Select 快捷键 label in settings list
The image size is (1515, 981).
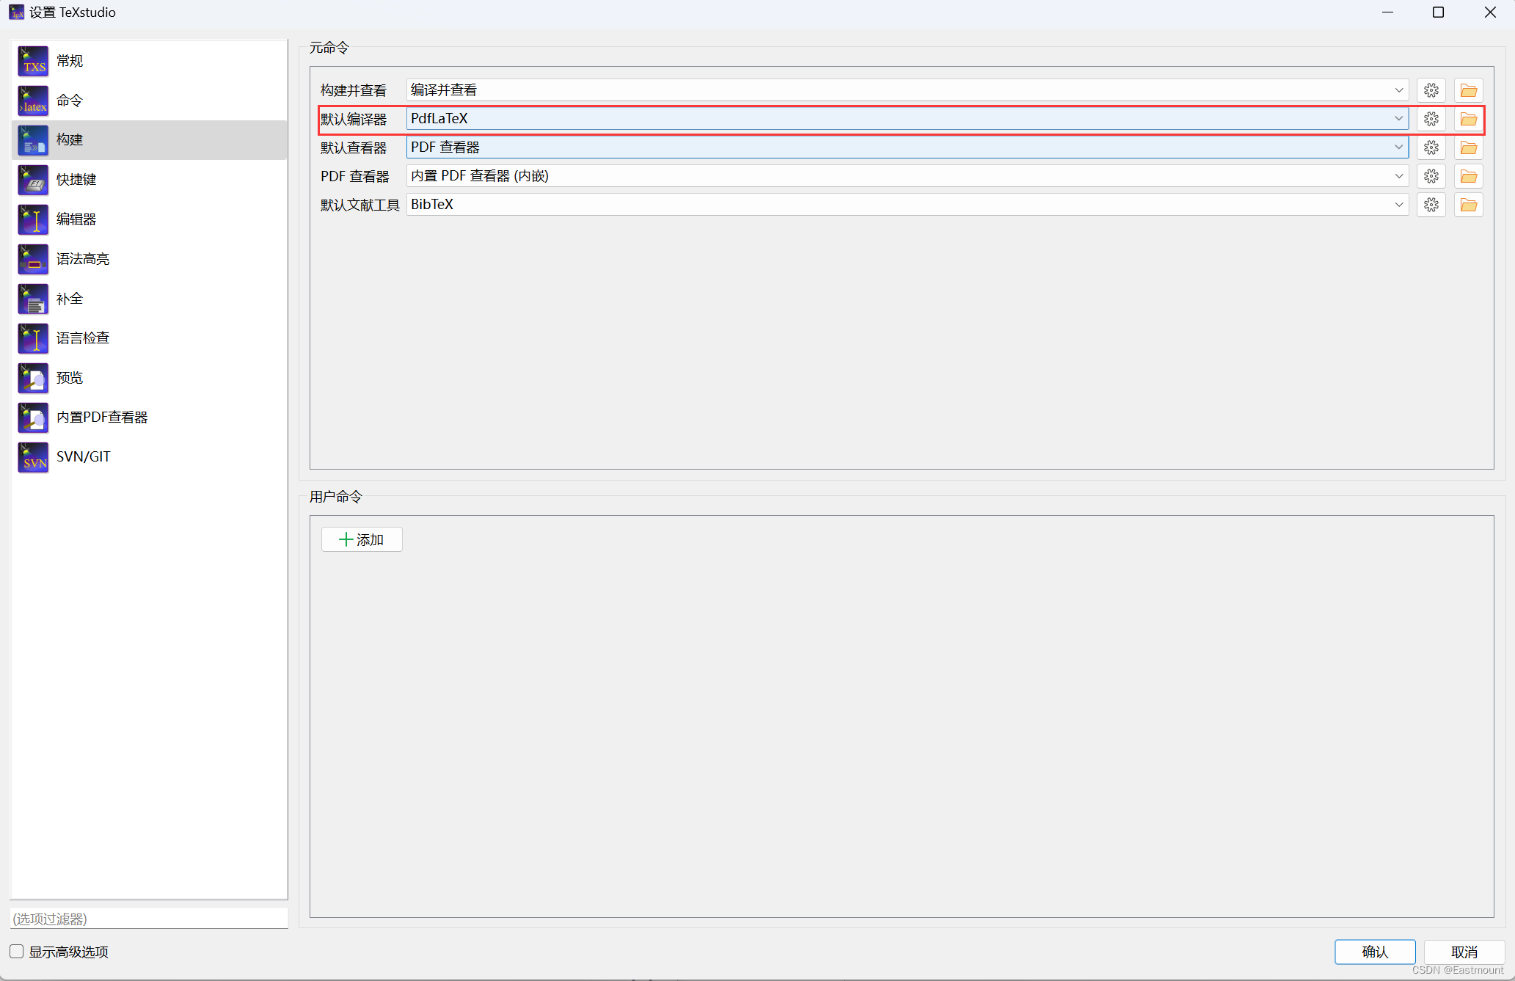coord(76,180)
